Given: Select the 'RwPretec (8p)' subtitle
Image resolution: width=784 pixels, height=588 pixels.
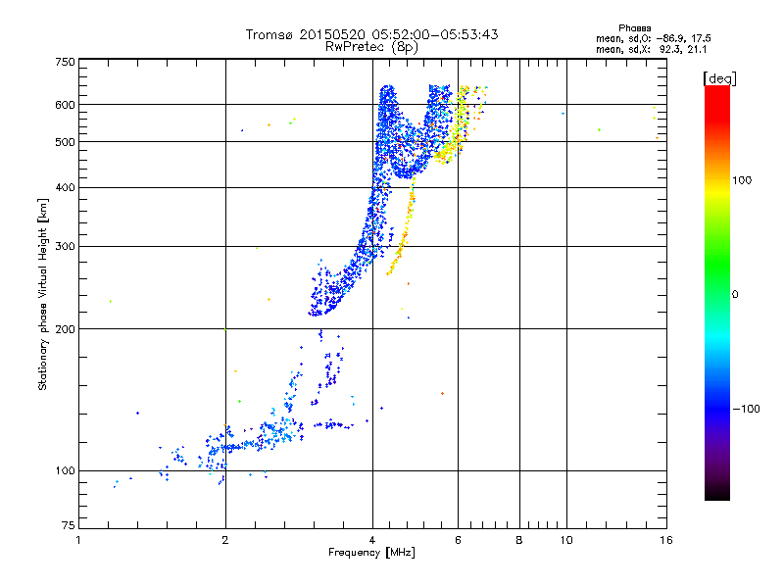Looking at the screenshot, I should pyautogui.click(x=371, y=47).
